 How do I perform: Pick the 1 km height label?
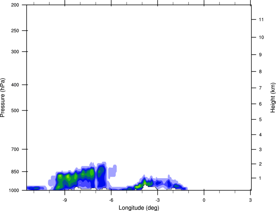260,178
